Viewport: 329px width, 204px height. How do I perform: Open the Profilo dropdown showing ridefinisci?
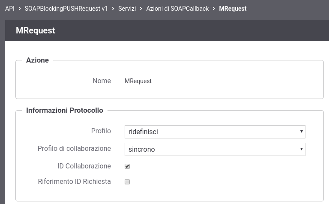point(215,132)
